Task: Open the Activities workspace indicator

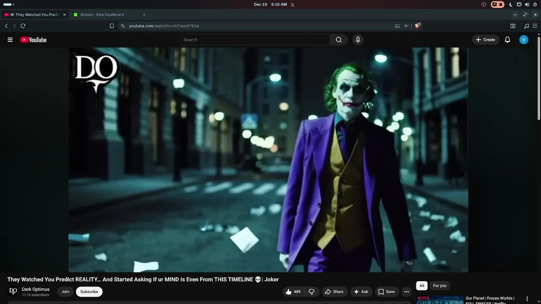Action: [x=8, y=4]
